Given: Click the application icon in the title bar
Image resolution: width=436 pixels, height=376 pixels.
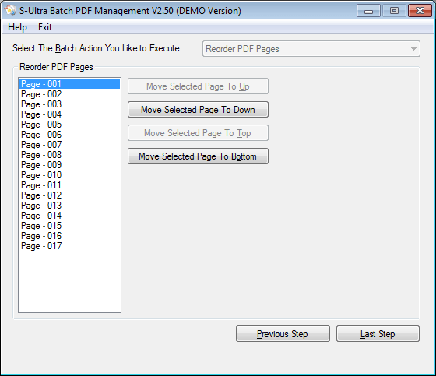Looking at the screenshot, I should (x=10, y=11).
